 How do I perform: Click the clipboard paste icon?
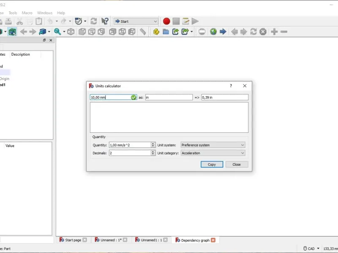pyautogui.click(x=39, y=22)
